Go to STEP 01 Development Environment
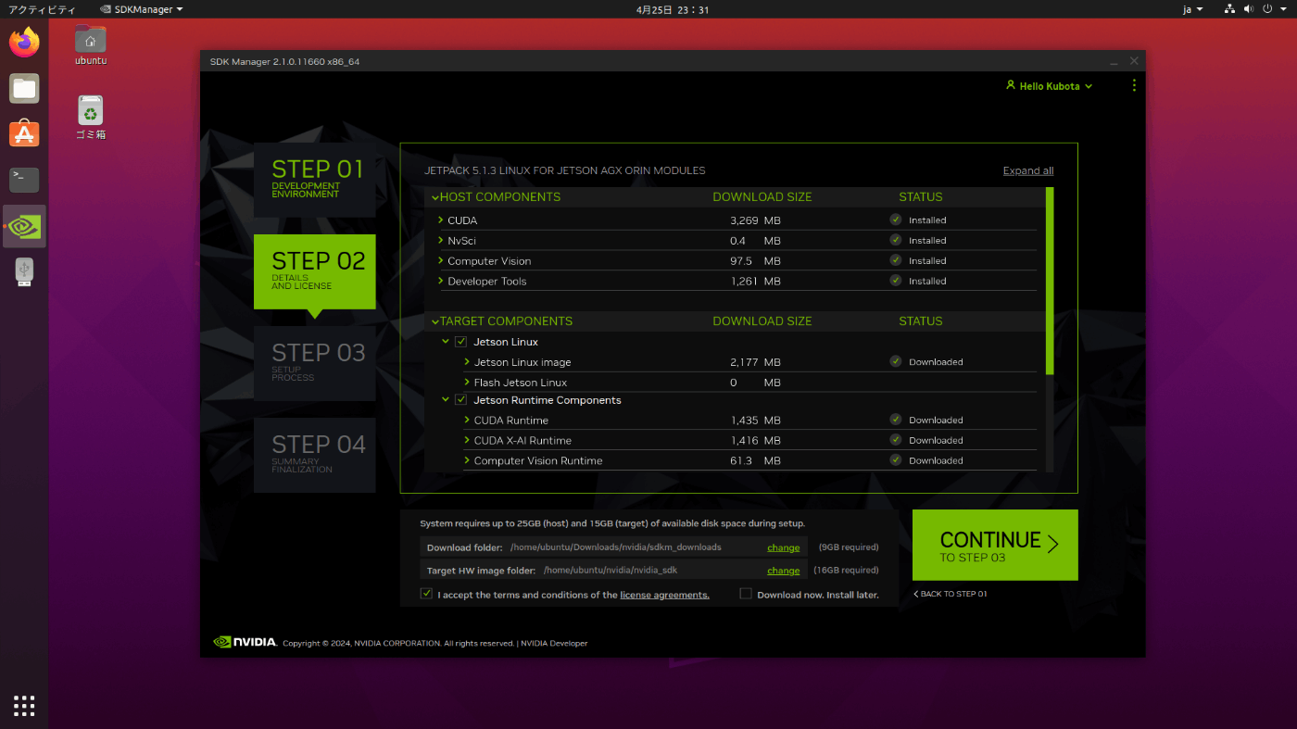Screen dimensions: 1297x729 (x=314, y=180)
